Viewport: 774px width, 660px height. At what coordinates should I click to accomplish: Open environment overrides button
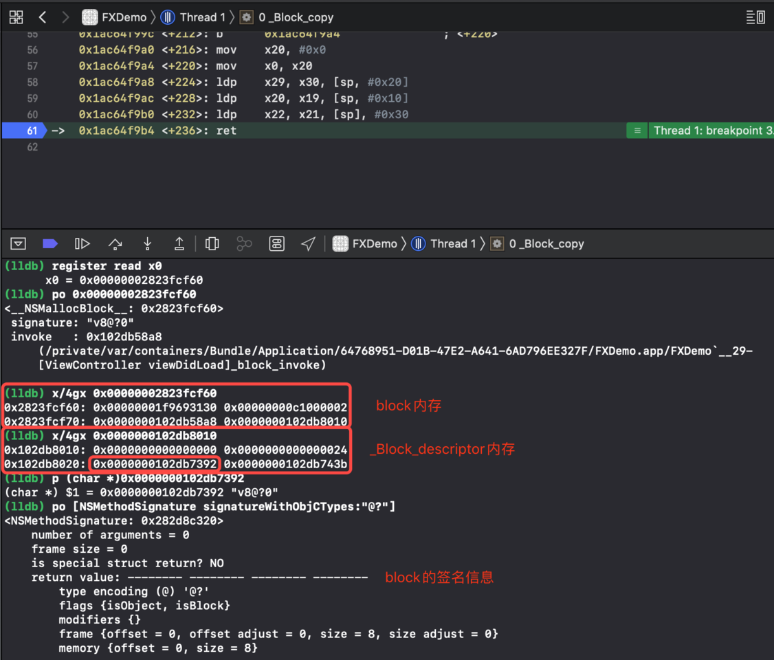(x=276, y=243)
